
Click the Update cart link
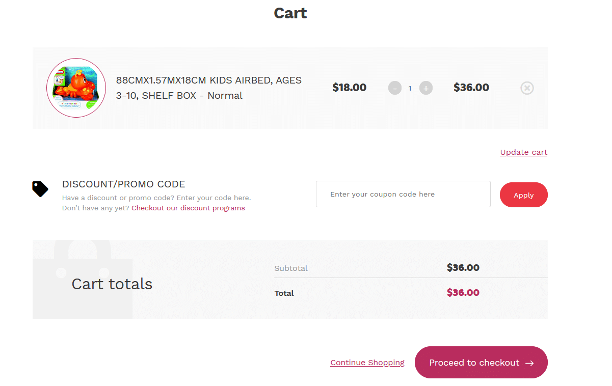[523, 152]
